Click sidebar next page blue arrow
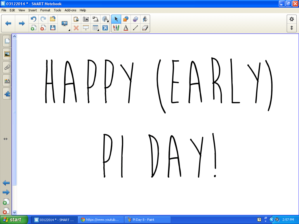The image size is (299, 224). click(x=6, y=192)
